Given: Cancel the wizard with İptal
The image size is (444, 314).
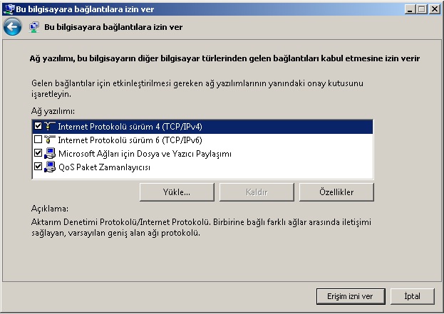Looking at the screenshot, I should point(412,296).
